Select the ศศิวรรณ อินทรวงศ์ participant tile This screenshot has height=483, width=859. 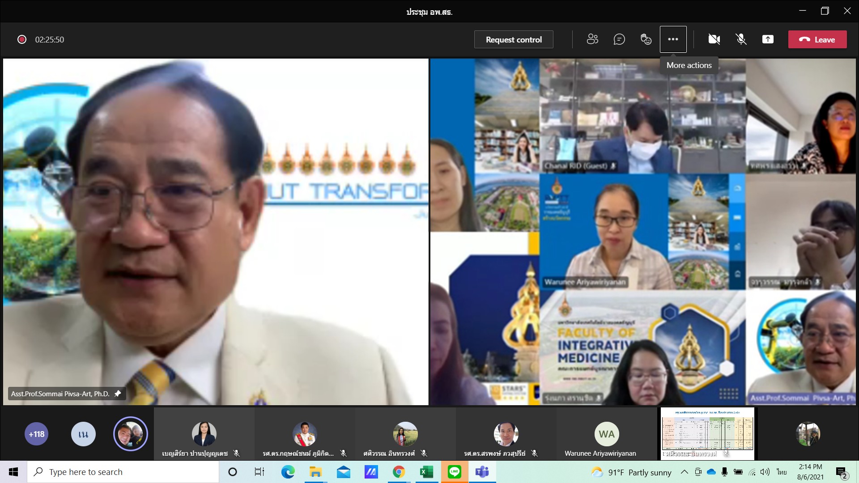pyautogui.click(x=405, y=434)
